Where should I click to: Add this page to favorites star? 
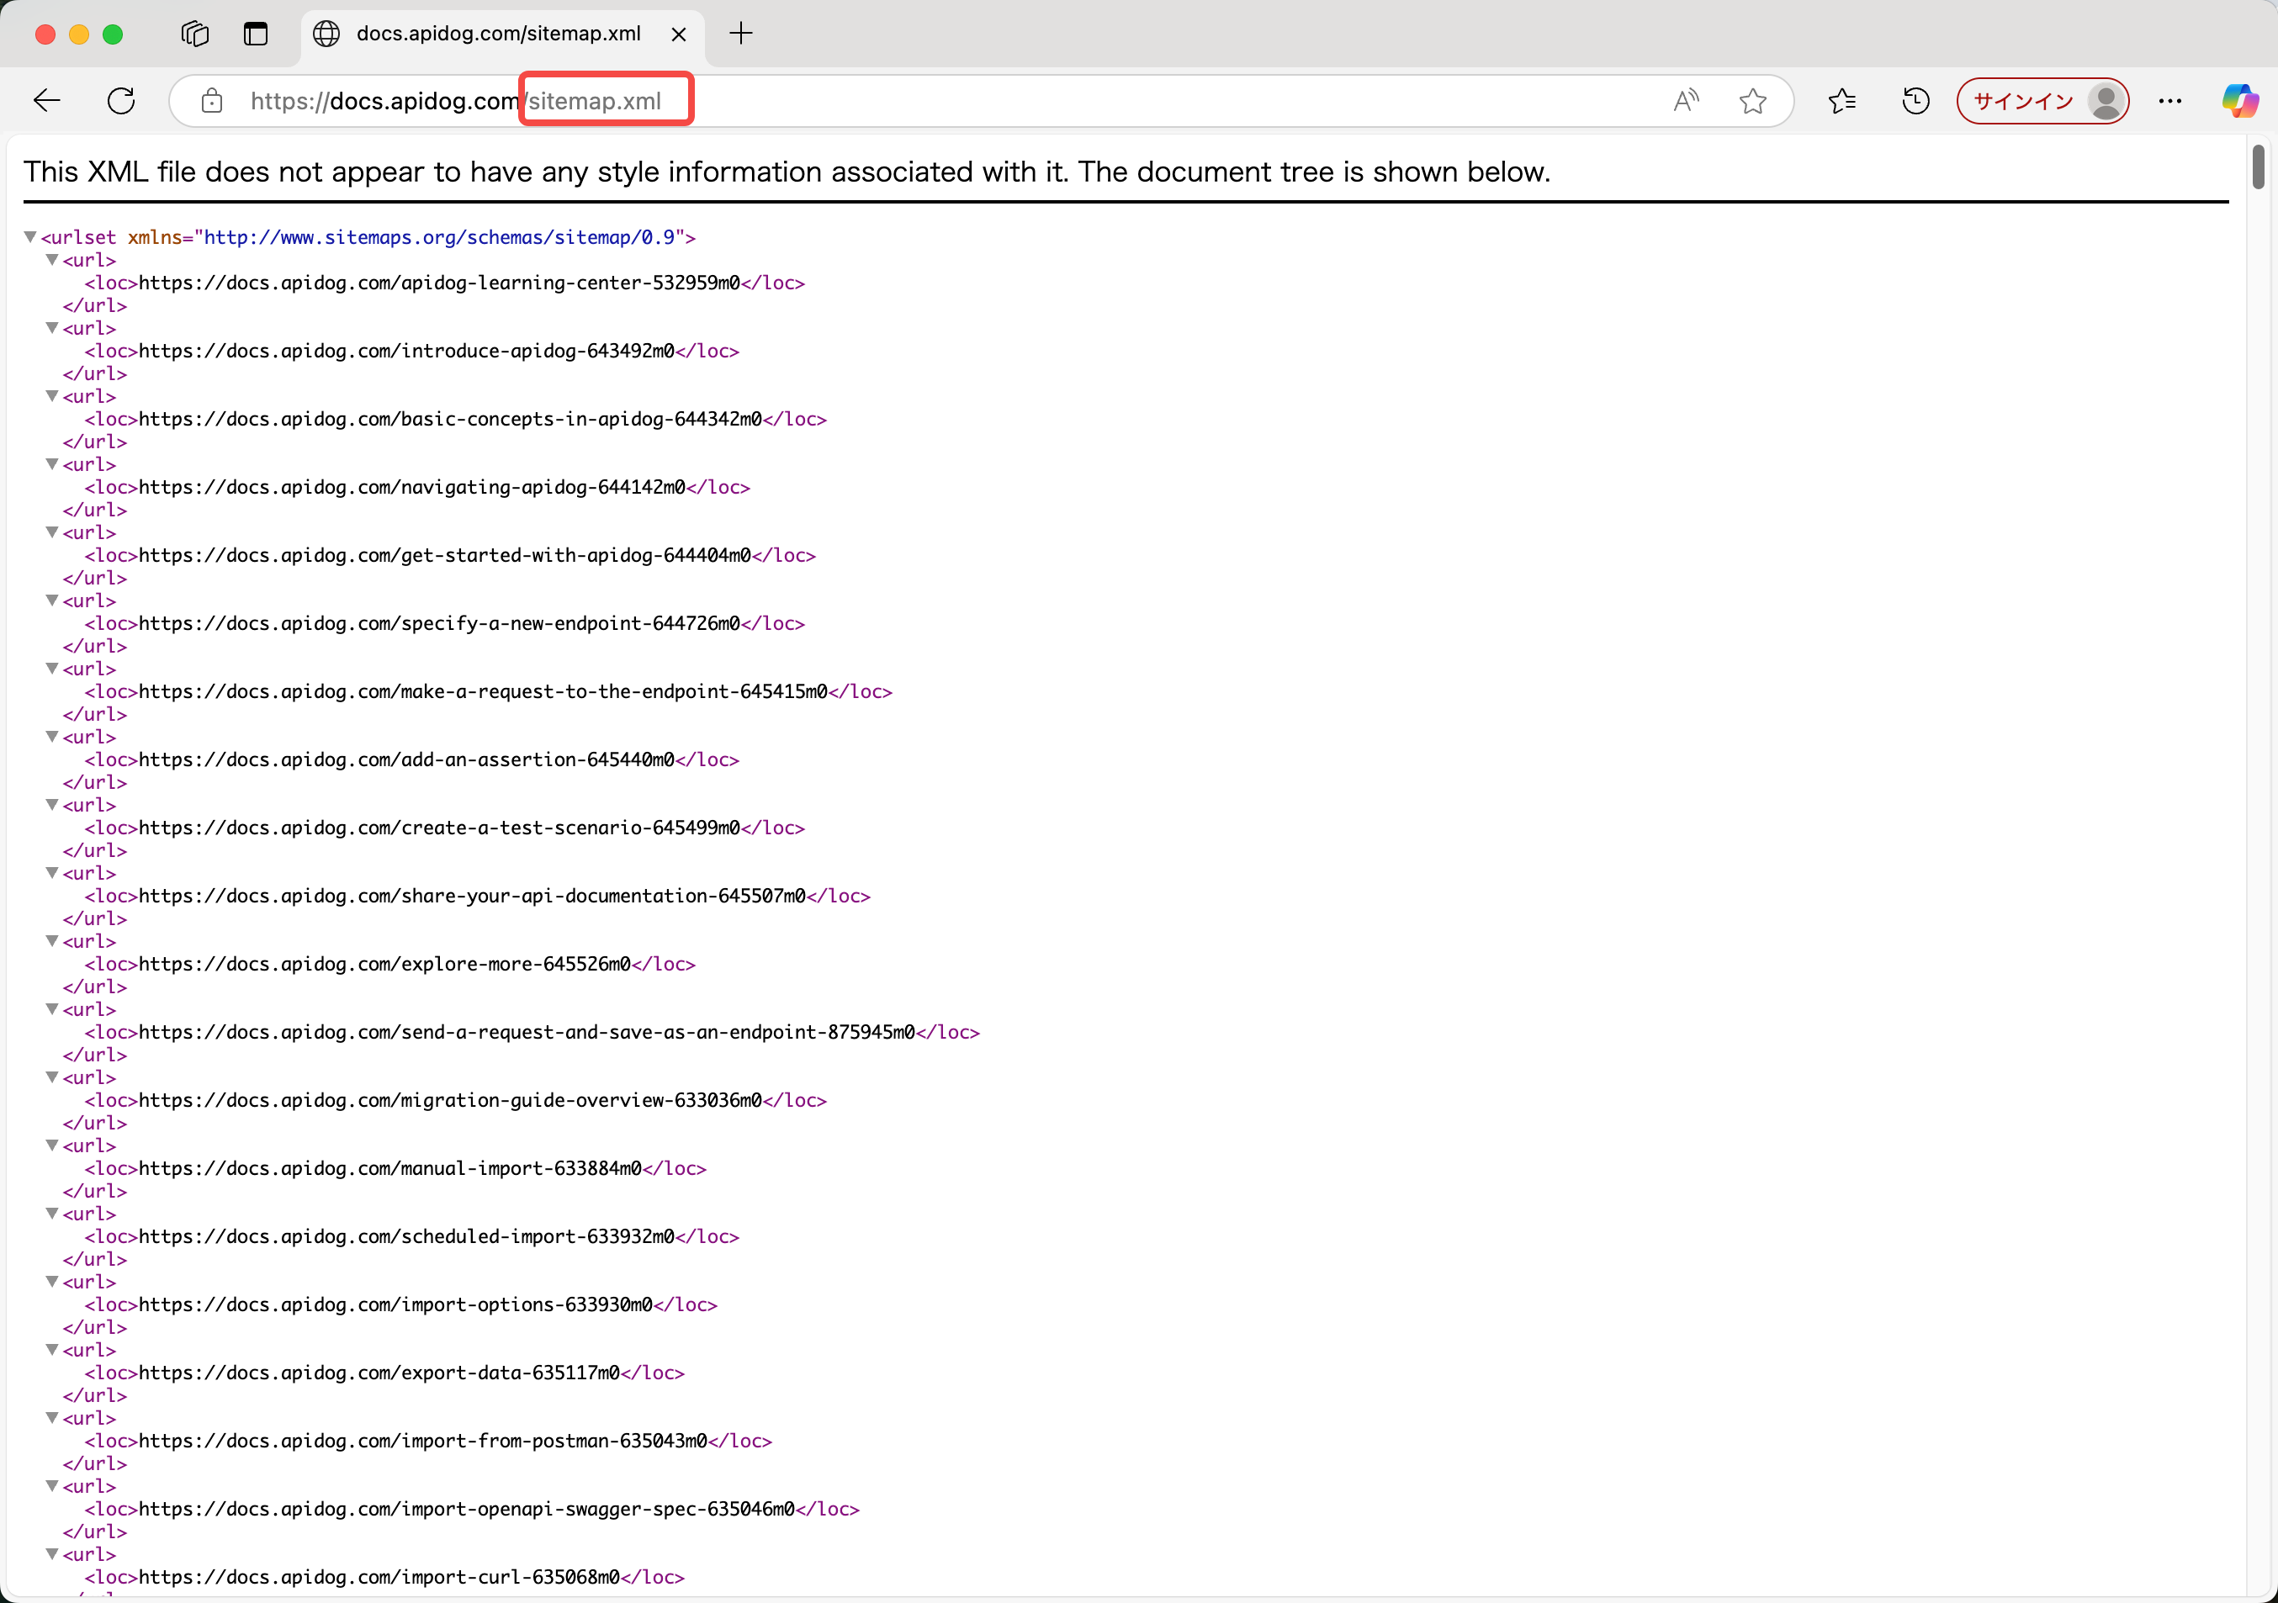coord(1752,100)
